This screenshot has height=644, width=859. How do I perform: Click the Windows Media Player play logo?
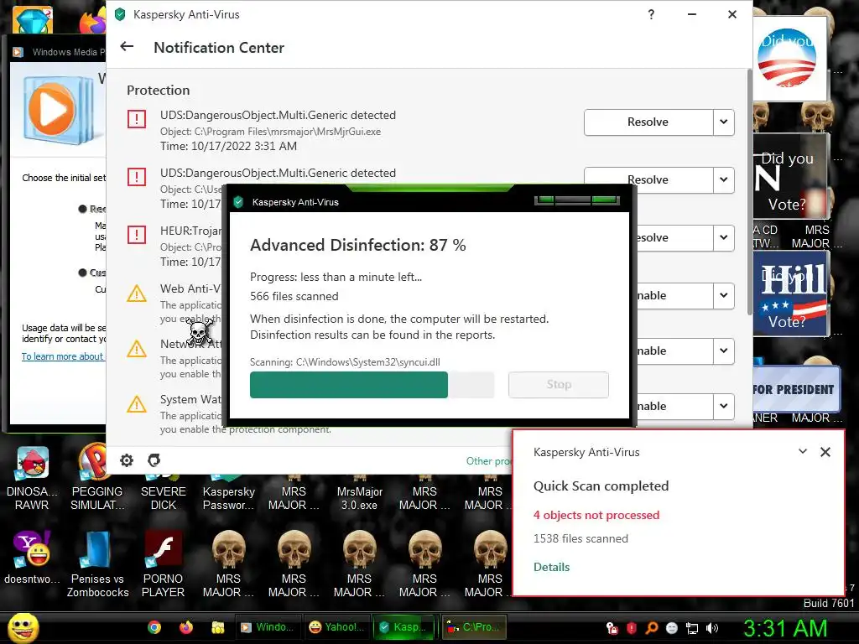53,110
